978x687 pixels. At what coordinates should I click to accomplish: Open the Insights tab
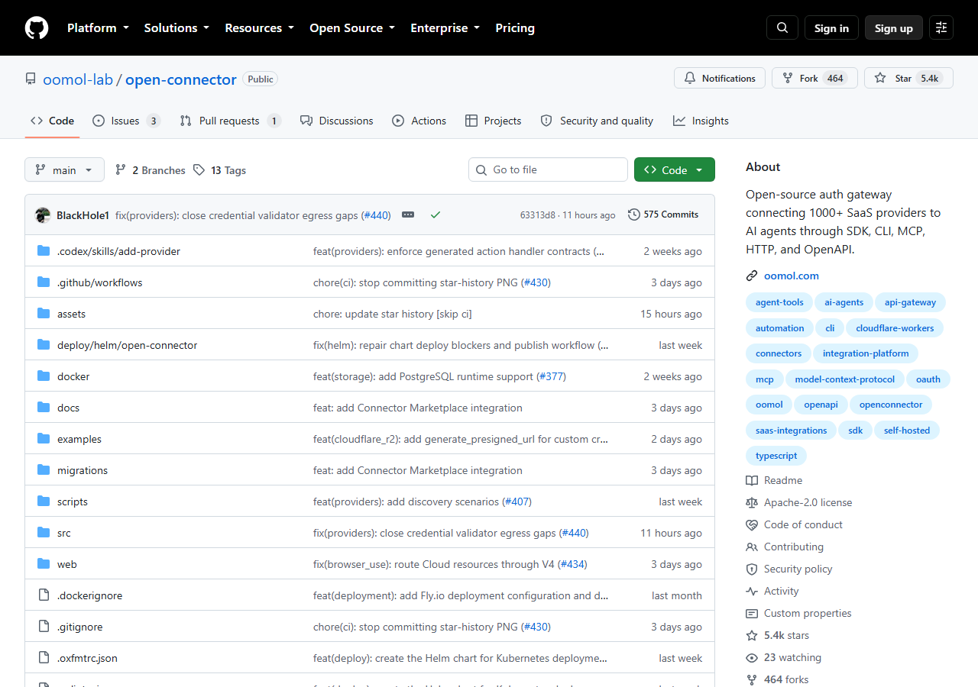(701, 121)
